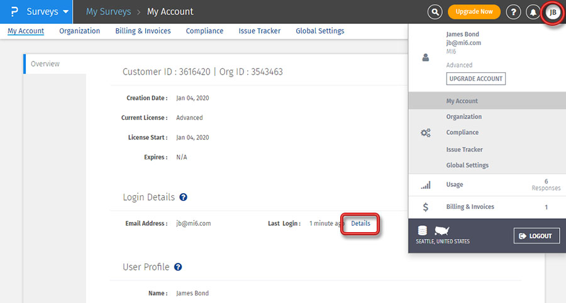Open the help question mark icon
The image size is (566, 303).
point(513,12)
